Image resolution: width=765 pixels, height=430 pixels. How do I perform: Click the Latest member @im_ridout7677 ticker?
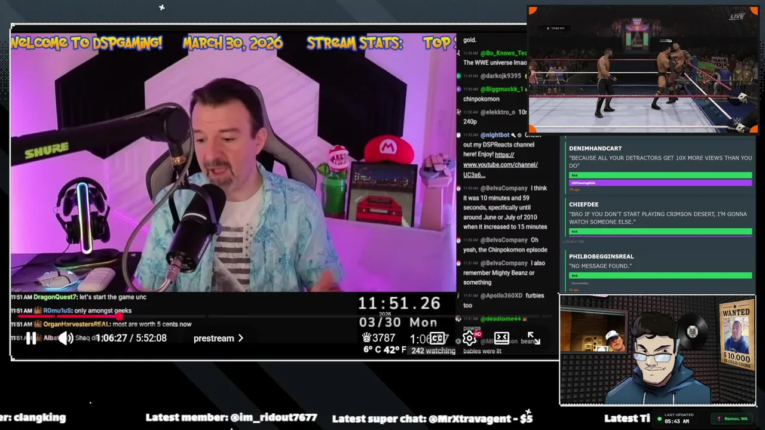(231, 418)
